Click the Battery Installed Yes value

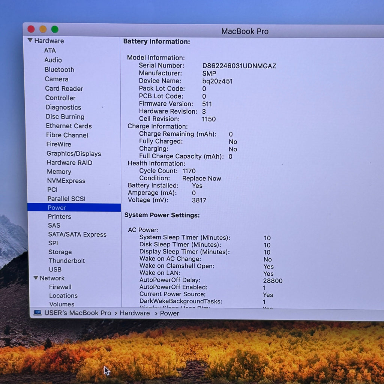click(197, 186)
